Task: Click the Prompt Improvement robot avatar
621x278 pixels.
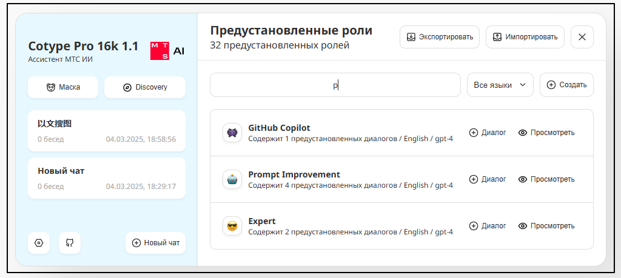Action: point(232,179)
